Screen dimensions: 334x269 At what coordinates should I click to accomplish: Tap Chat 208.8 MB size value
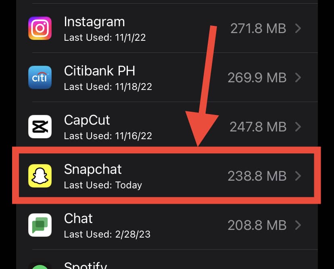click(x=257, y=225)
